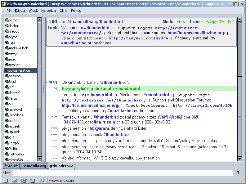The width and height of the screenshot is (246, 184).
Task: Select user asac in user list
Action: (21, 59)
